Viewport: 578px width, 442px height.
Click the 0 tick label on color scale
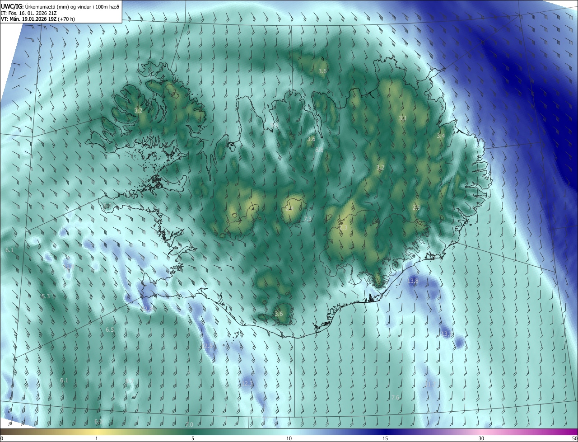(2, 438)
